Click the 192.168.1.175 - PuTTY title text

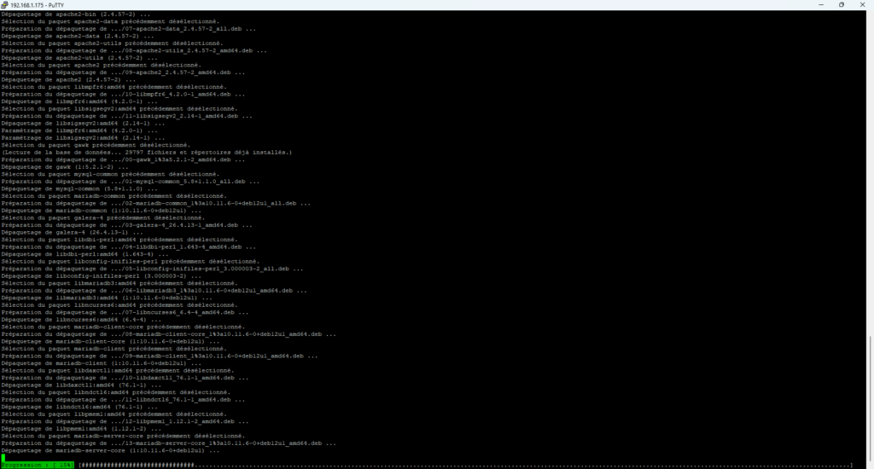click(x=38, y=5)
